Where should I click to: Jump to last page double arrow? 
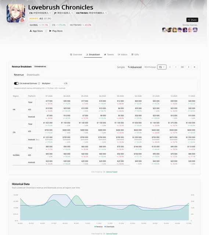click(x=194, y=67)
